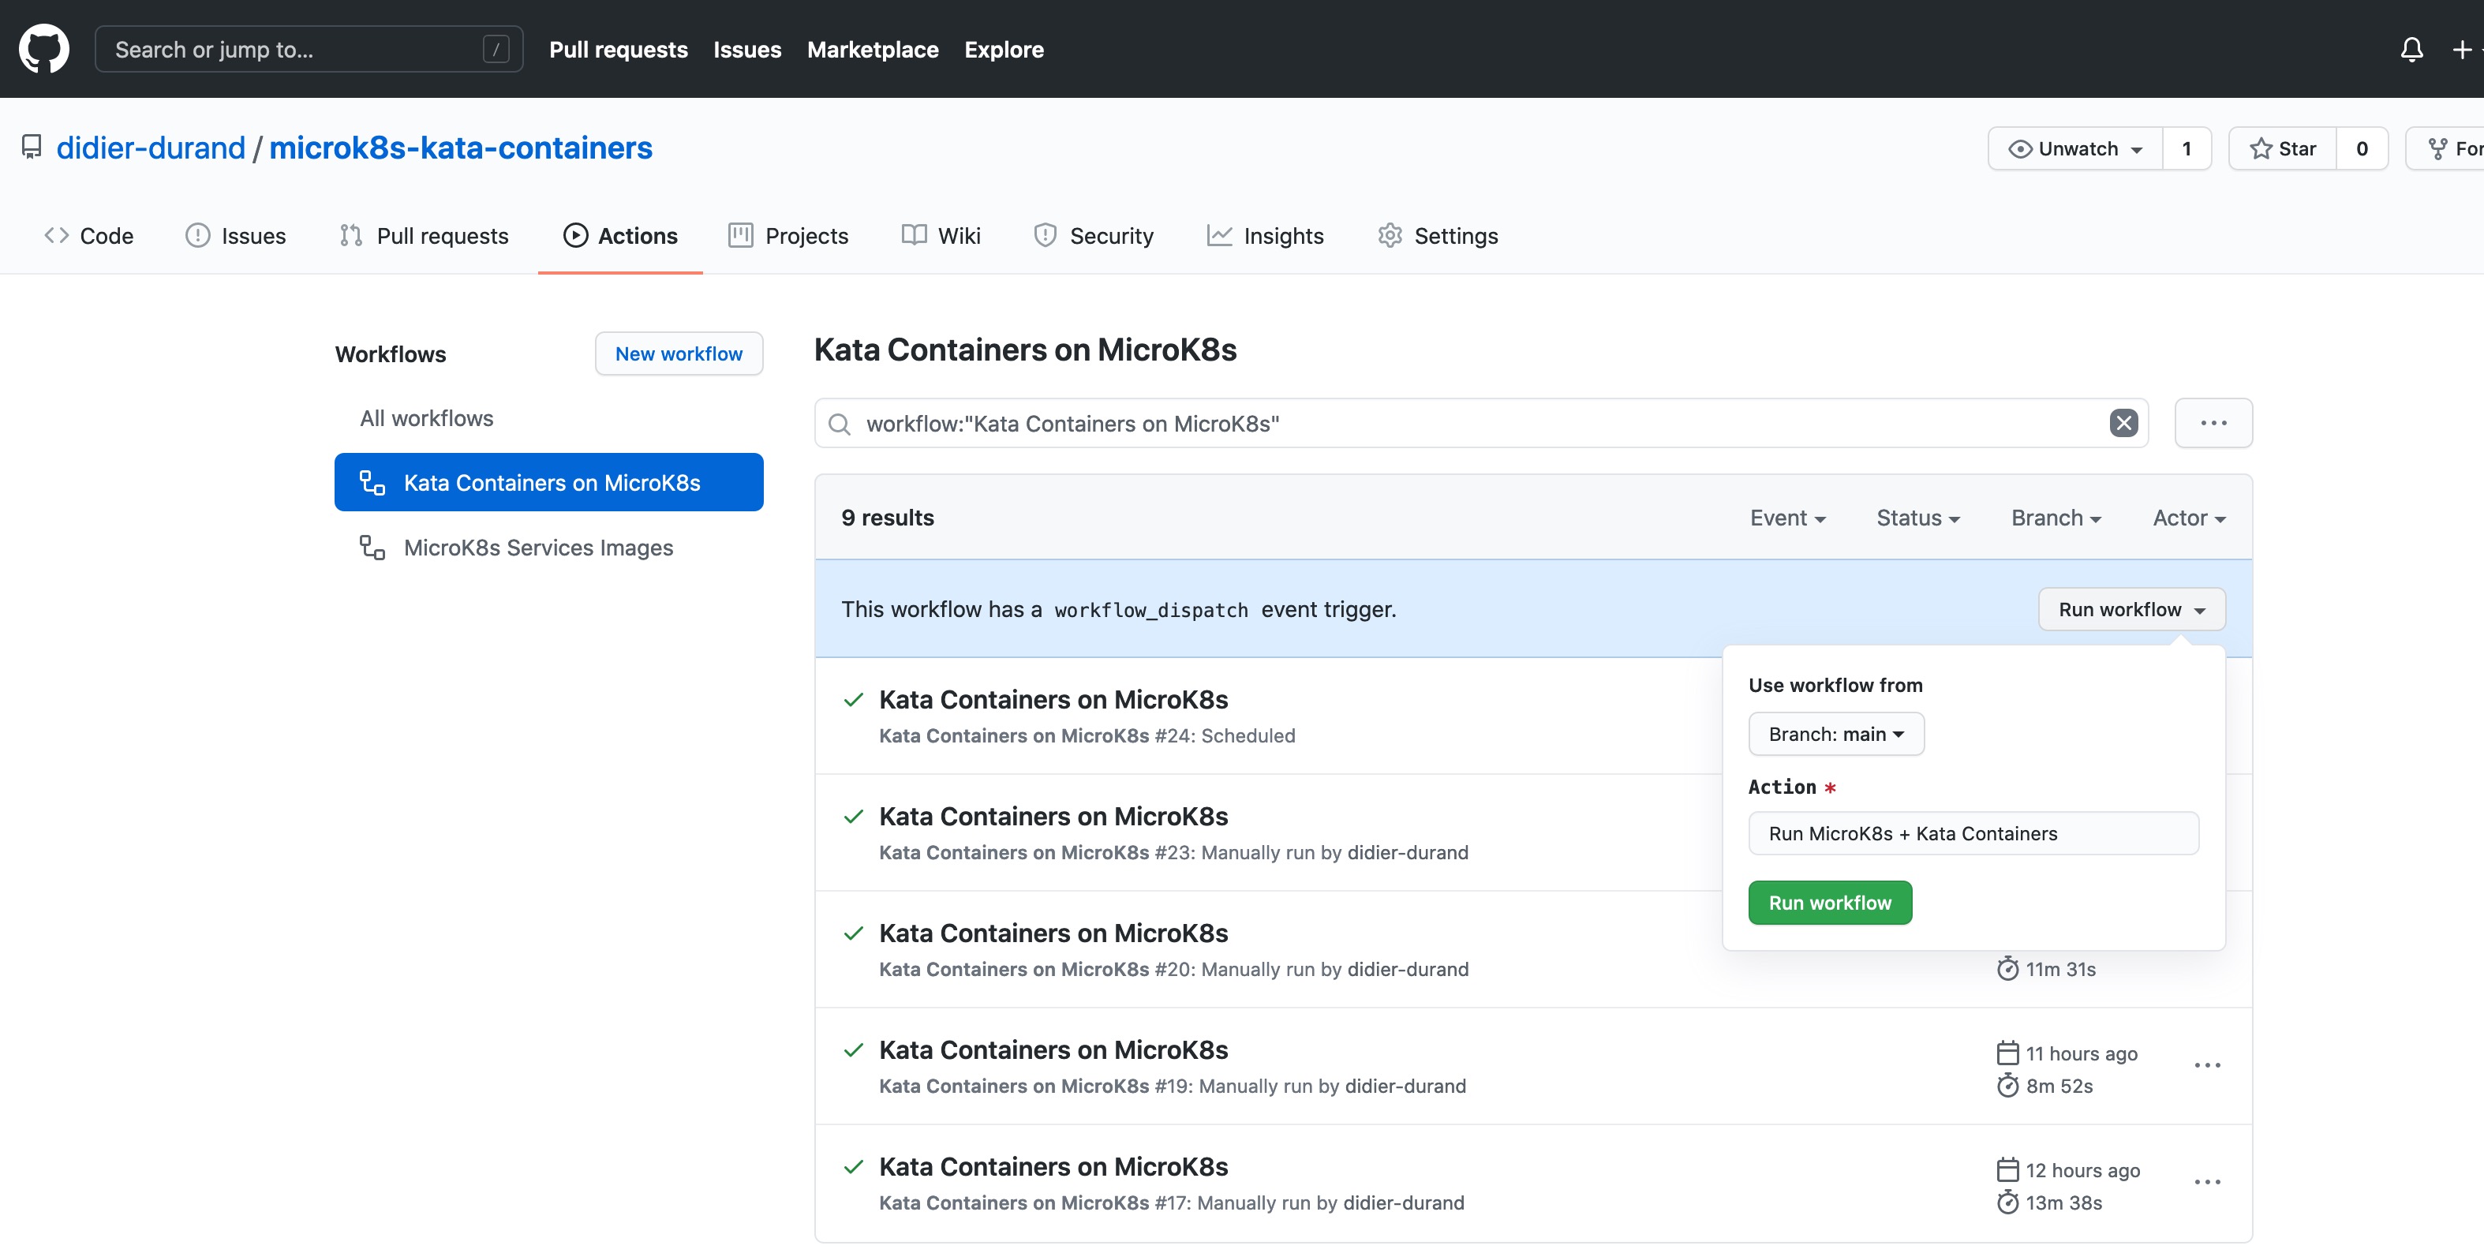The image size is (2484, 1253).
Task: Click the slash shortcut icon in search box
Action: coord(496,49)
